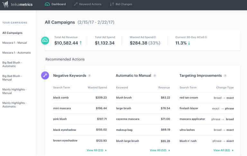The height and width of the screenshot is (156, 247).
Task: Choose the Mainly Highlights - Manual campaign
Action: coord(14,91)
